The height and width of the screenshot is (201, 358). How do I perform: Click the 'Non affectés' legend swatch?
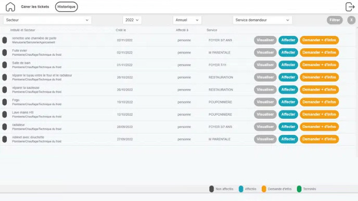211,189
